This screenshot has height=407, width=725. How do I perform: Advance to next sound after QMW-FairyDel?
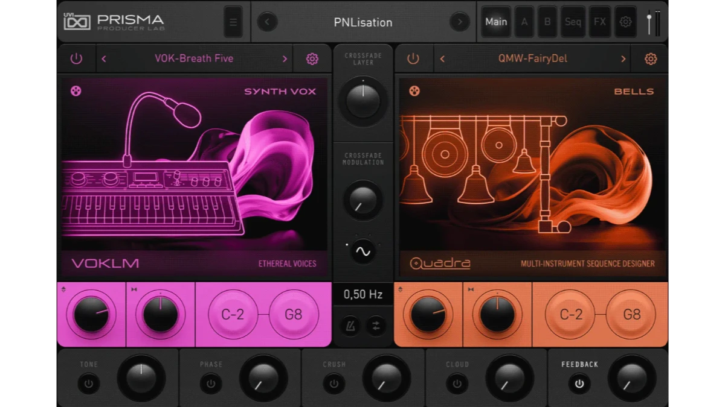coord(623,59)
